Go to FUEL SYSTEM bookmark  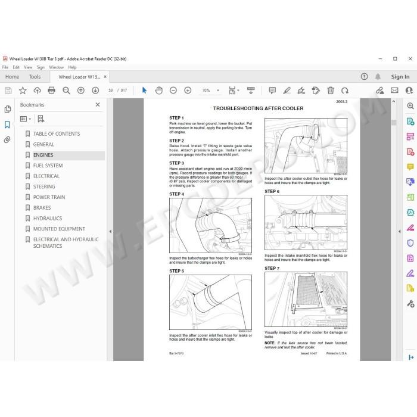point(48,166)
